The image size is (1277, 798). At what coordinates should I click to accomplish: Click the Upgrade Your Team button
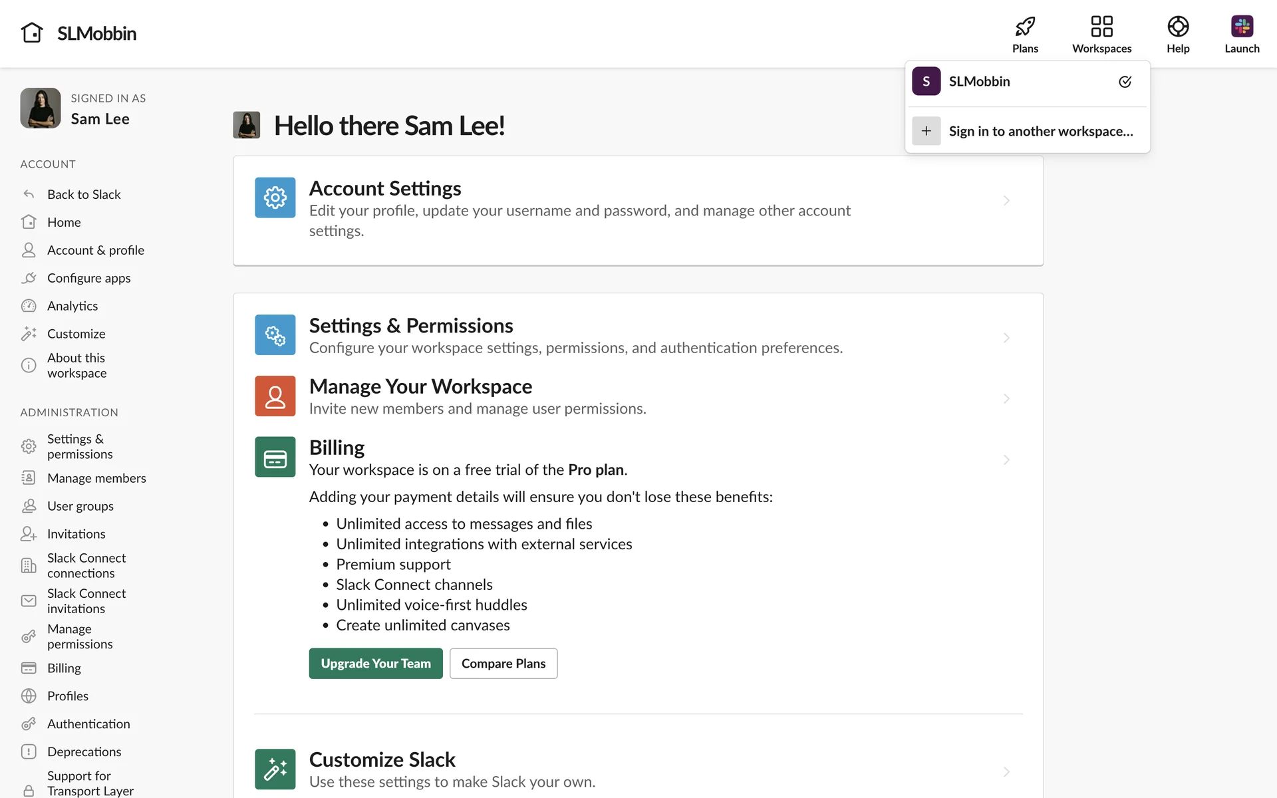pos(376,664)
